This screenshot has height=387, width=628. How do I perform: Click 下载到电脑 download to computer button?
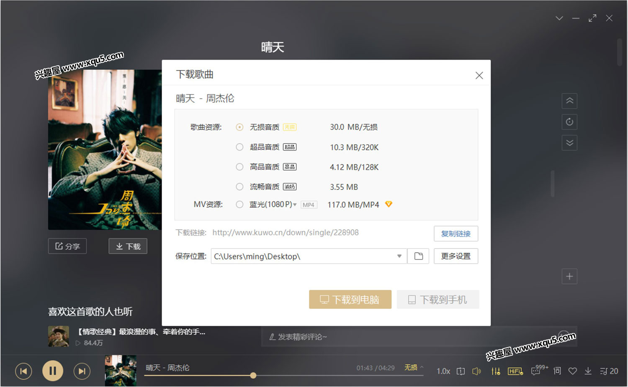click(x=350, y=300)
